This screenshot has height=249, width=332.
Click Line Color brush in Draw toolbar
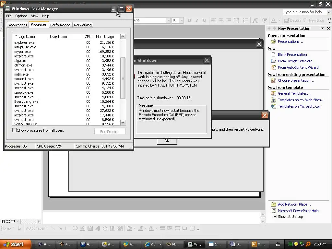point(140,228)
